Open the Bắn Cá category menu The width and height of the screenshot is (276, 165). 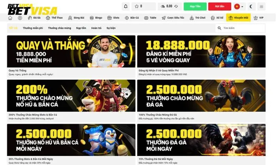tap(132, 18)
